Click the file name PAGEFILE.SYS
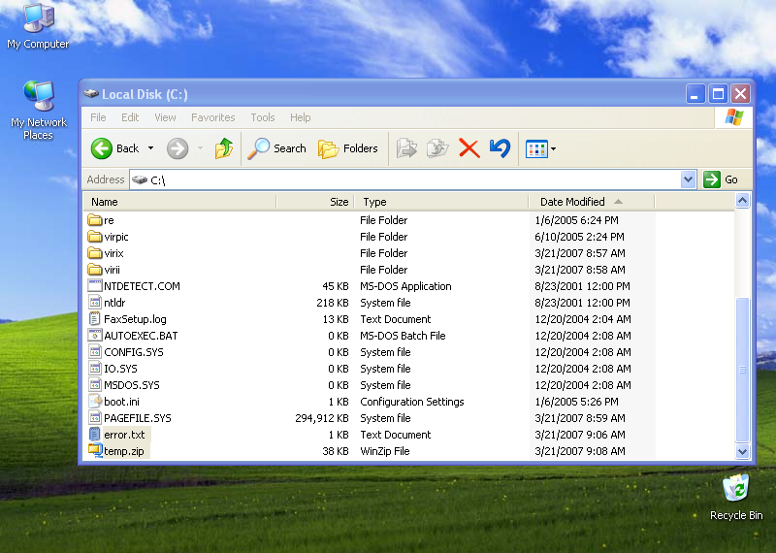 138,418
